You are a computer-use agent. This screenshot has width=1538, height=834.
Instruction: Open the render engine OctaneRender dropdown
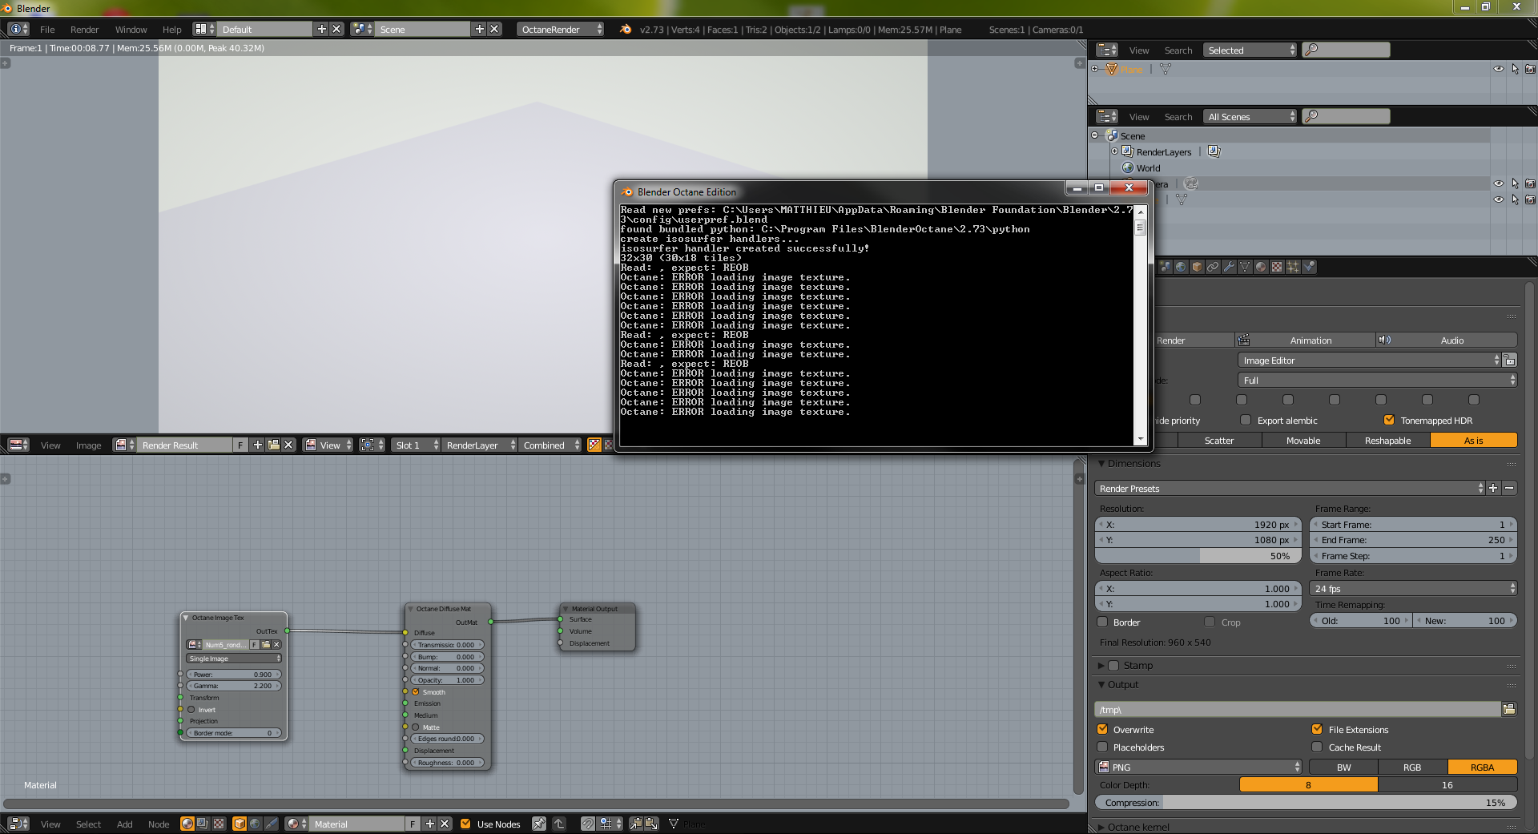pos(560,30)
